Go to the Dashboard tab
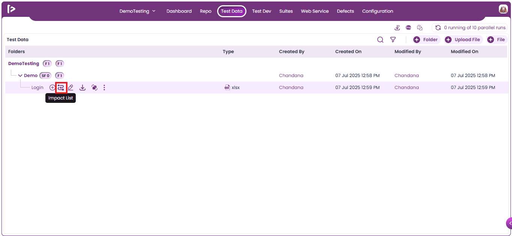 (179, 11)
